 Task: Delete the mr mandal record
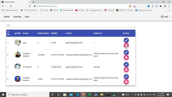pos(126,70)
